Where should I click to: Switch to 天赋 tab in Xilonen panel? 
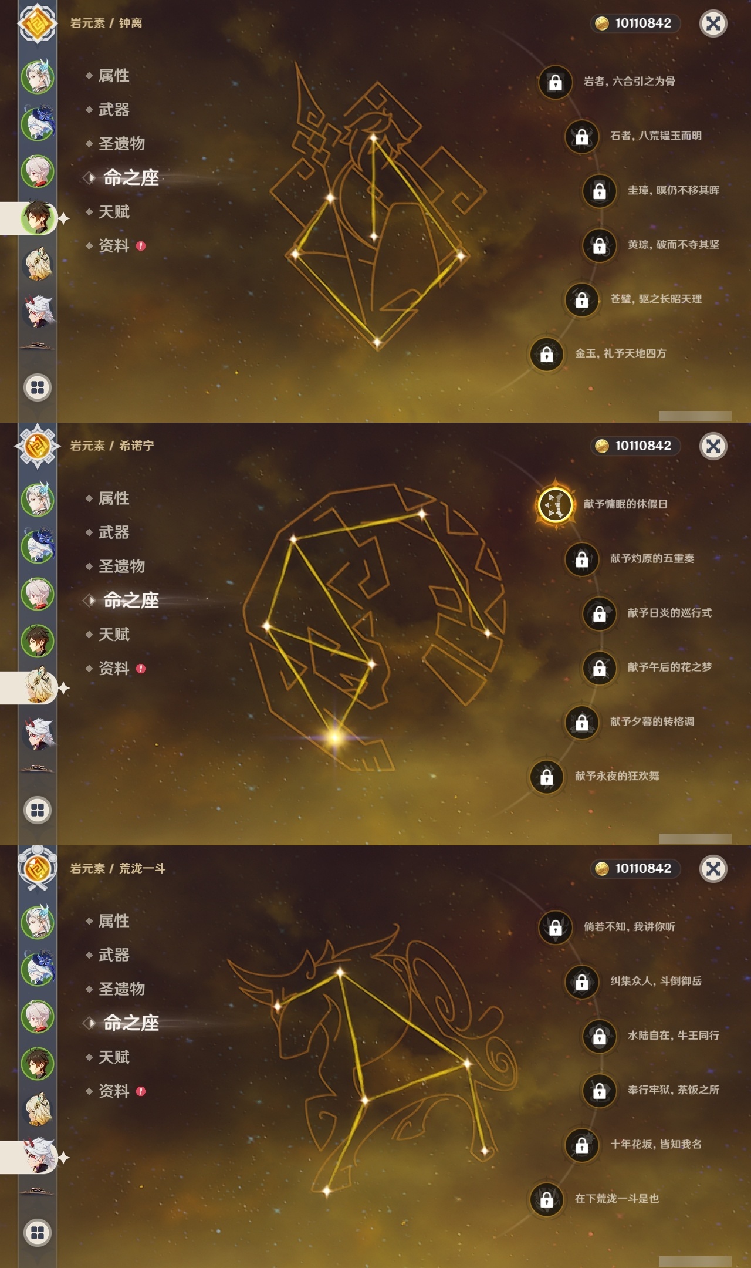pyautogui.click(x=114, y=635)
